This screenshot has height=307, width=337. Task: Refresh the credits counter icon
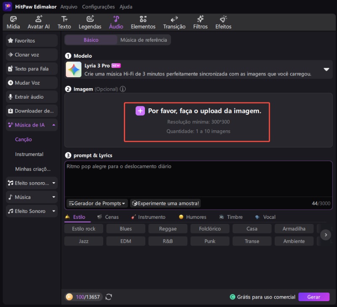click(x=109, y=297)
